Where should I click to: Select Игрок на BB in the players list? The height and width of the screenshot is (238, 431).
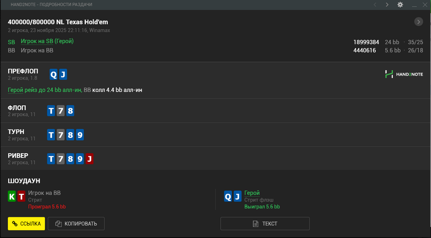37,50
